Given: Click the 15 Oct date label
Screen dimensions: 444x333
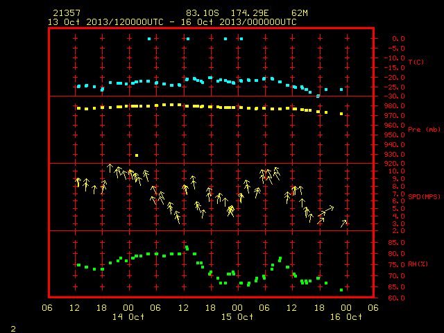Looking at the screenshot, I should click(237, 317).
